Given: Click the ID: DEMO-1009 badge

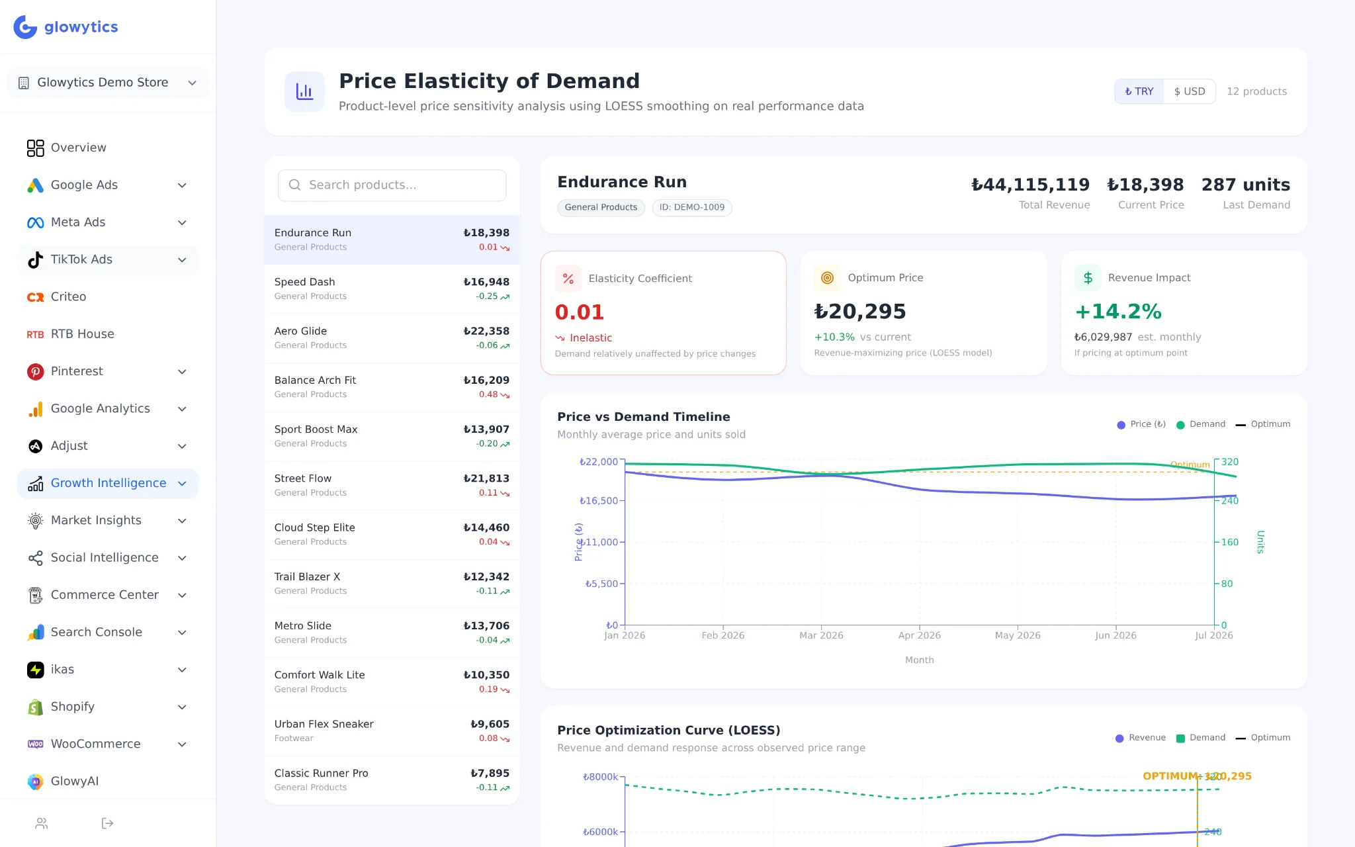Looking at the screenshot, I should point(692,208).
